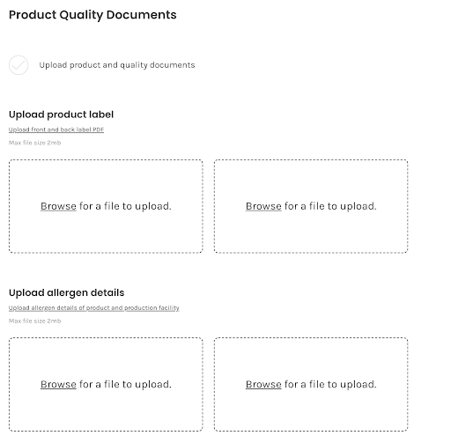Click Browse in the right allergen details box
The image size is (451, 443).
click(263, 384)
